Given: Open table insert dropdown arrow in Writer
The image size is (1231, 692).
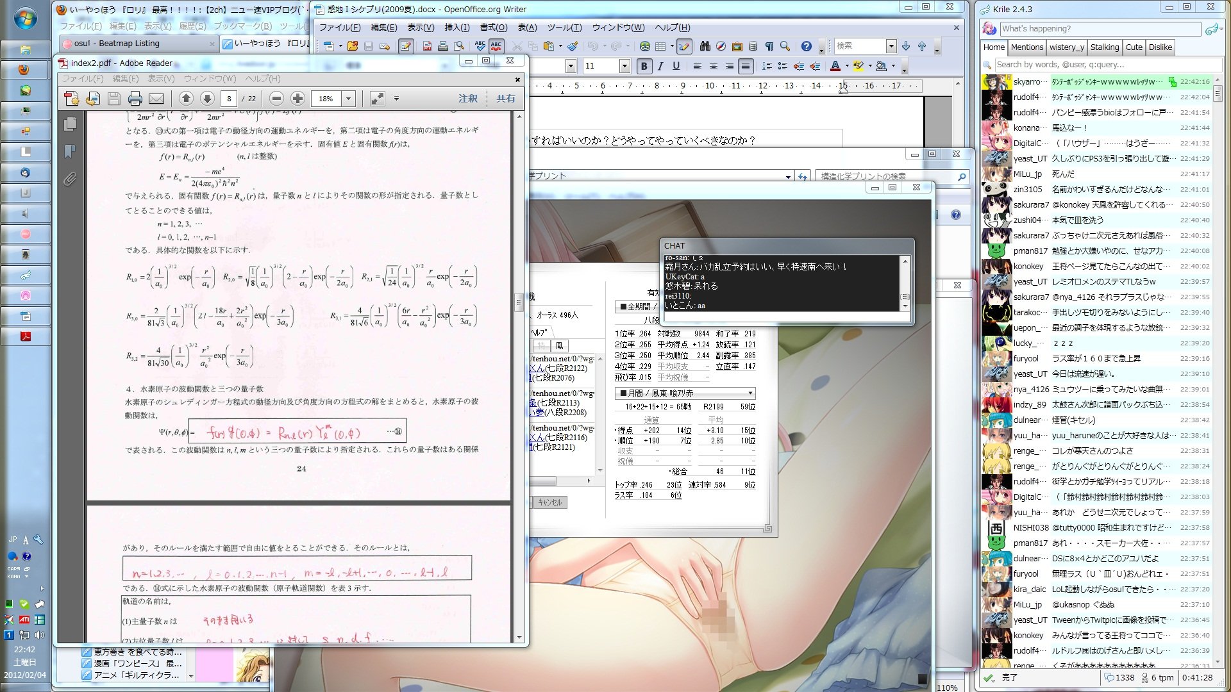Looking at the screenshot, I should (672, 46).
